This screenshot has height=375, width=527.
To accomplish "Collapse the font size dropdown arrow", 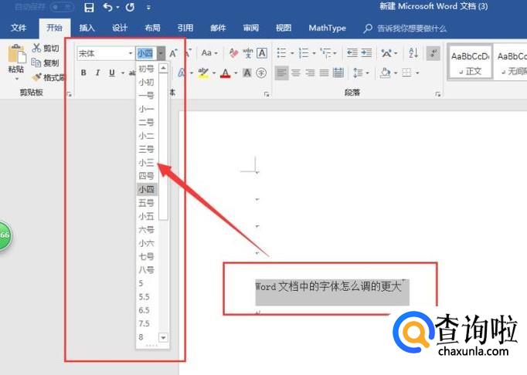I will pyautogui.click(x=161, y=53).
